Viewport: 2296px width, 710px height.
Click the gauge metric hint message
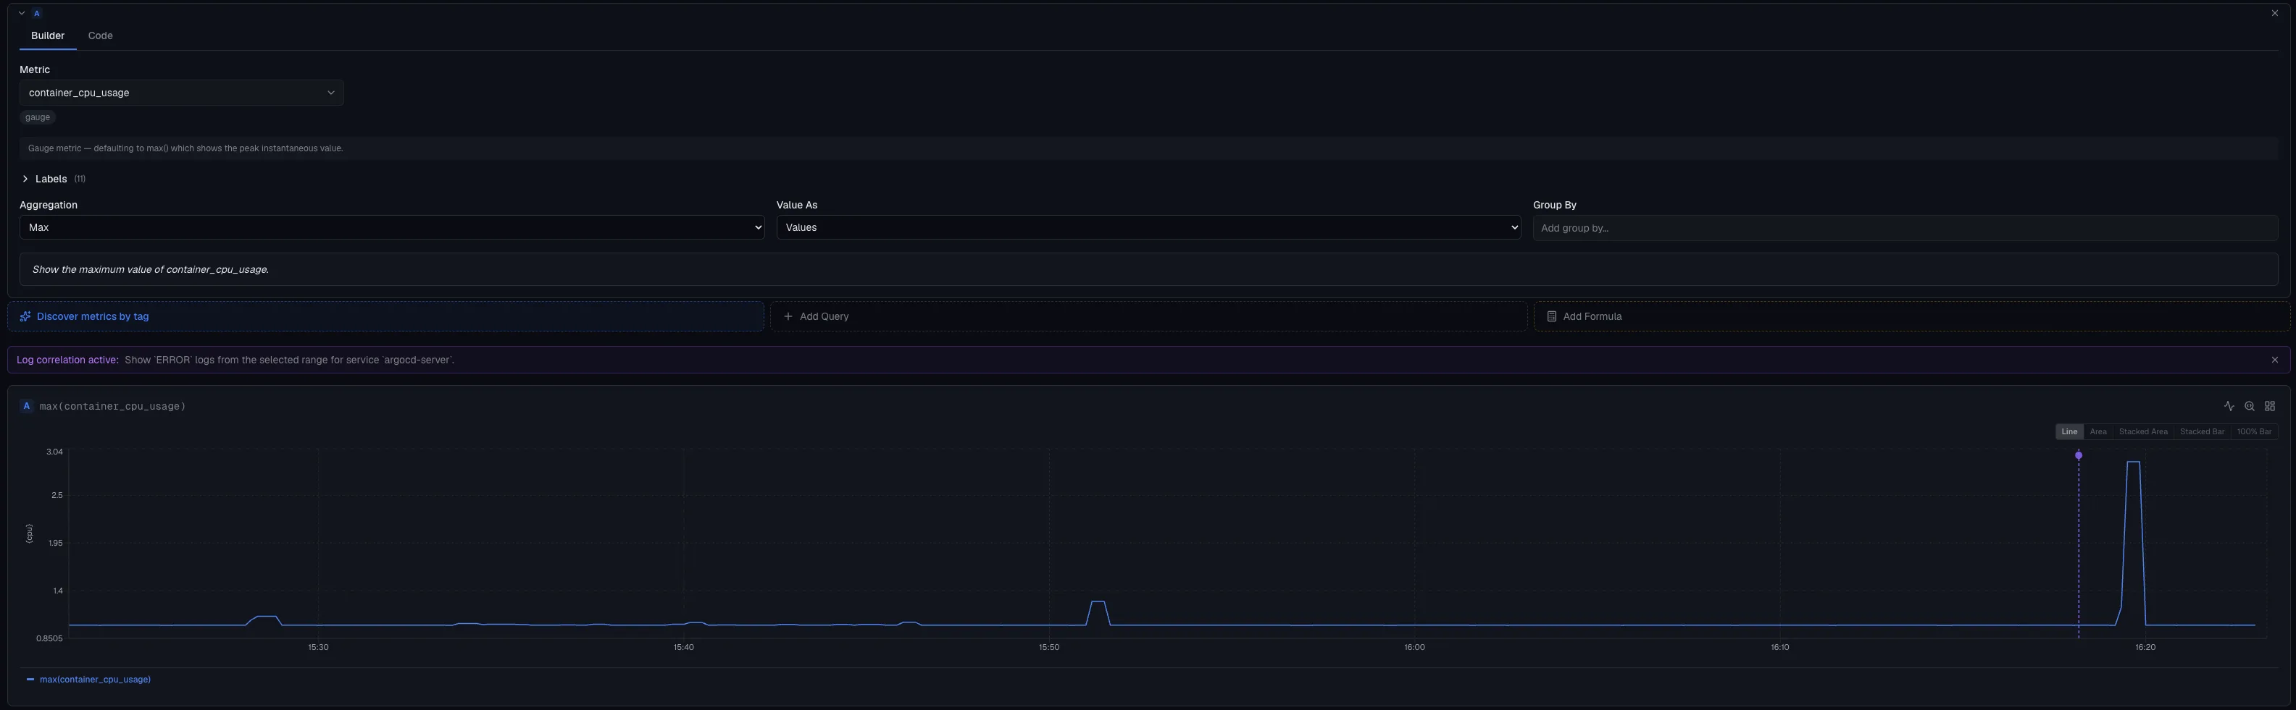[185, 149]
